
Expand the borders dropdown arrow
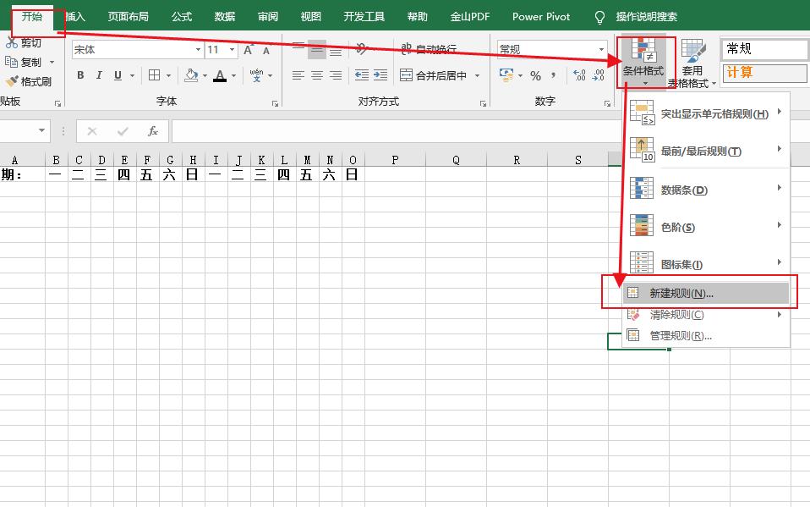[168, 75]
